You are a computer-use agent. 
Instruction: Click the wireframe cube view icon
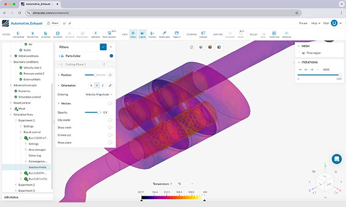tap(191, 47)
